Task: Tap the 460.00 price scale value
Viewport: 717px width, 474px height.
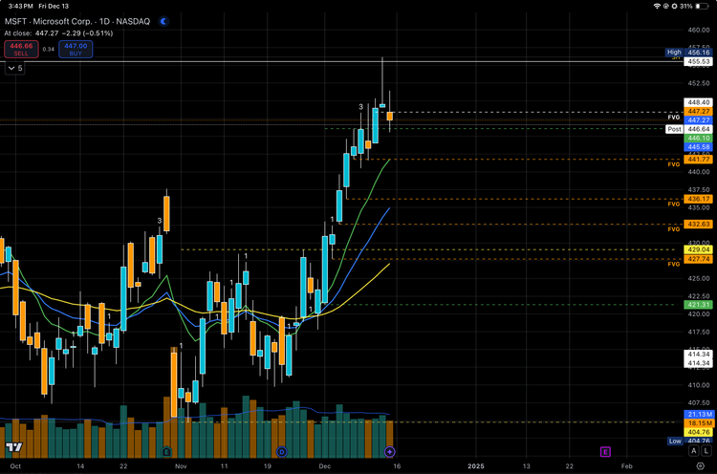Action: pos(698,30)
